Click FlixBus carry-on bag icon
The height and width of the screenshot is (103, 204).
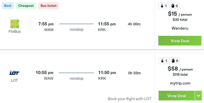point(163,6)
